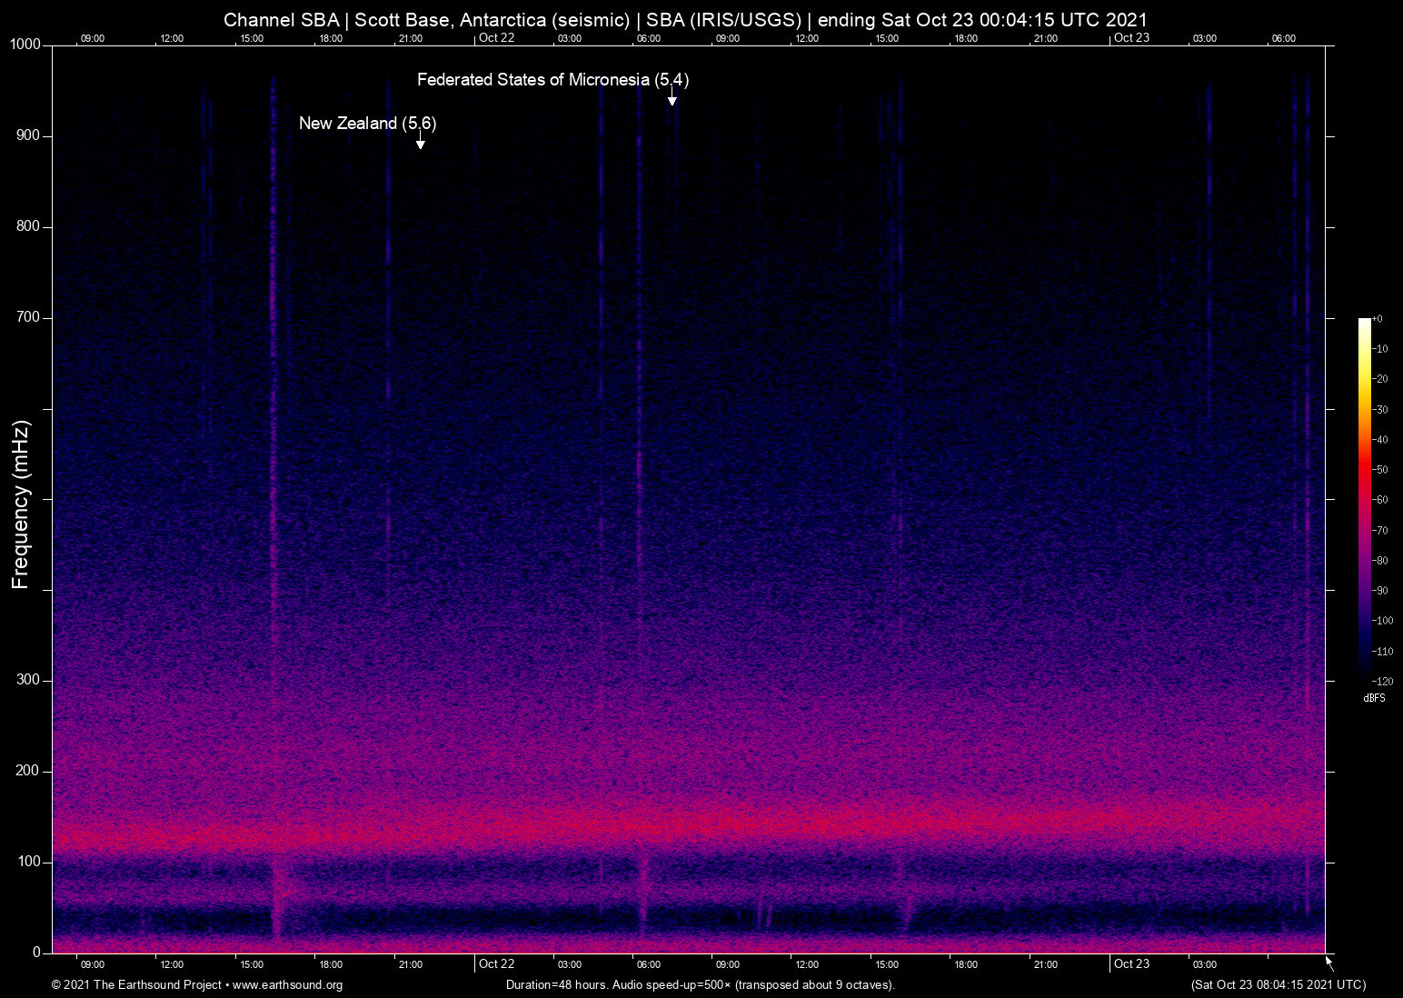Image resolution: width=1403 pixels, height=998 pixels.
Task: Expand the Oct 22 date marker on top axis
Action: pos(498,38)
